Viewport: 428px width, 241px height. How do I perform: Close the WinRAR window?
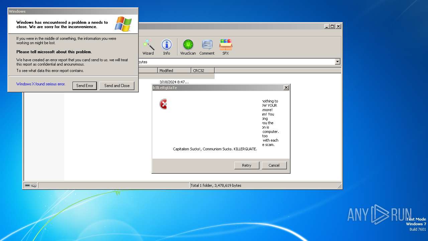[338, 26]
